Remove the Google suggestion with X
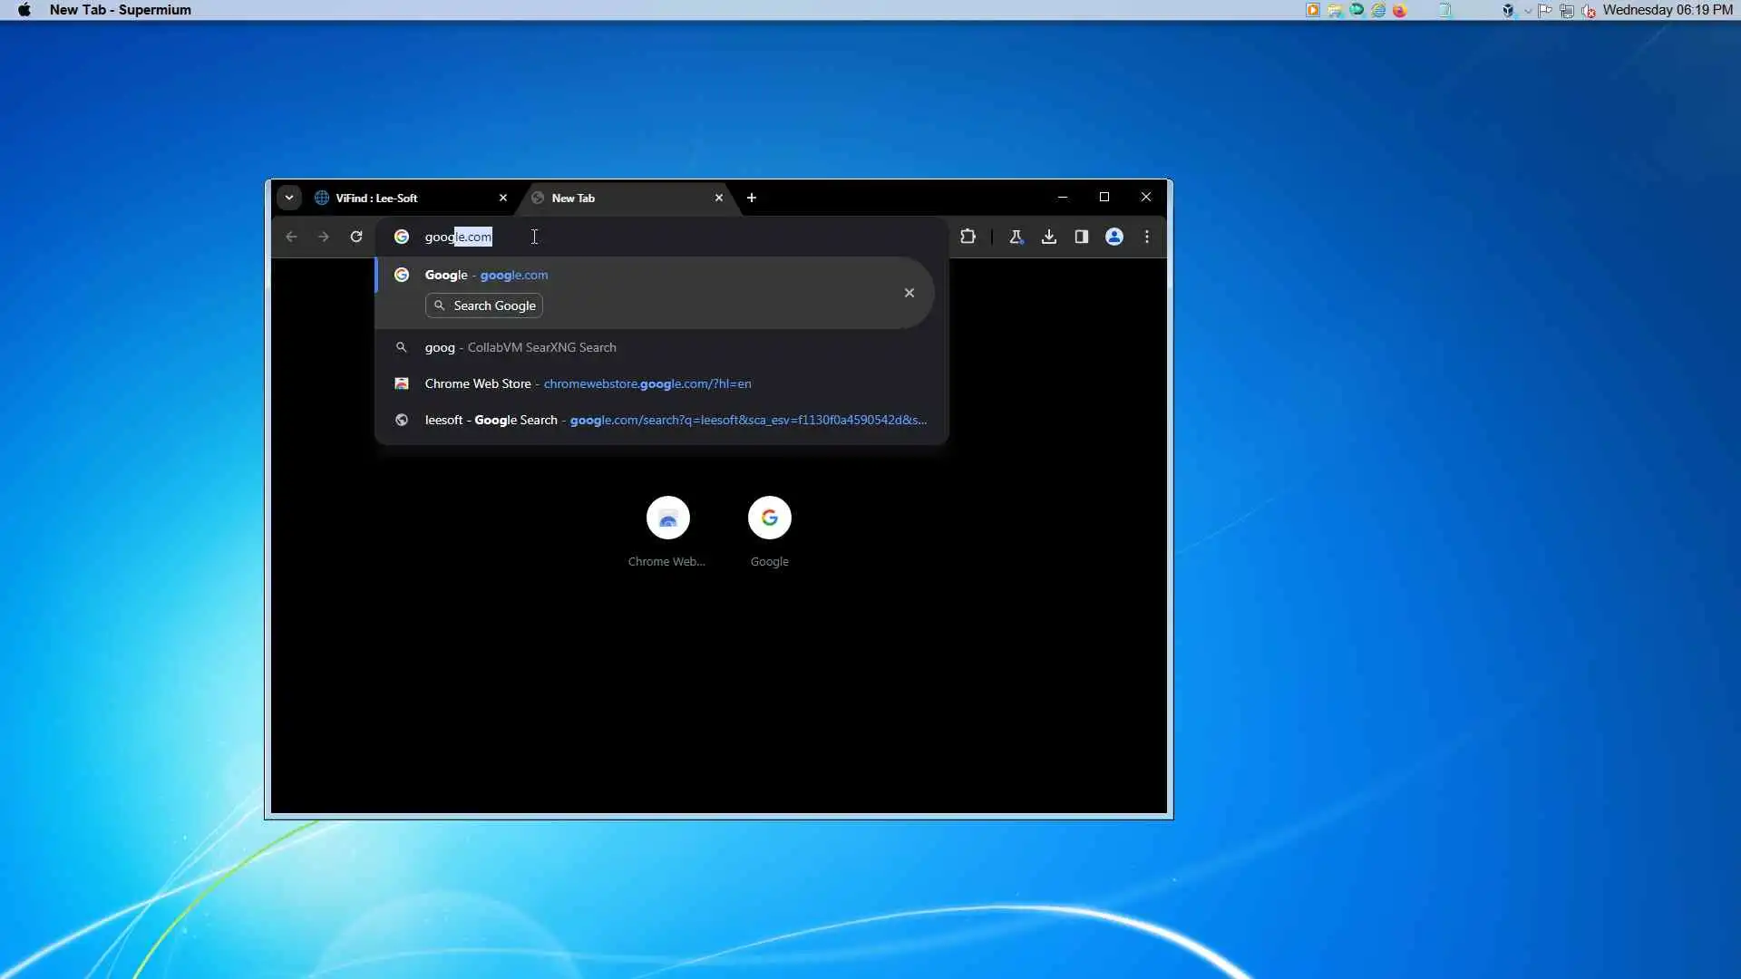1741x979 pixels. click(909, 293)
